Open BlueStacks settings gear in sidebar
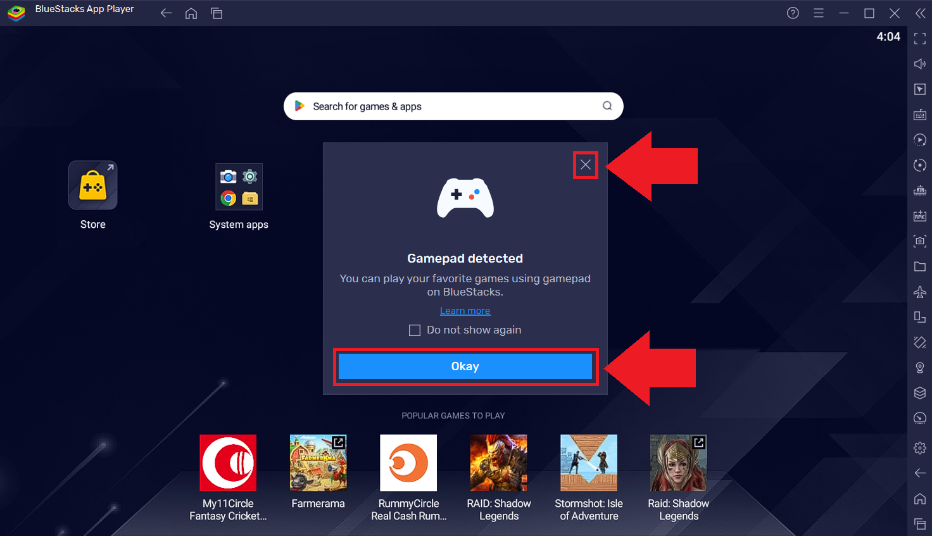Viewport: 932px width, 536px height. coord(919,447)
